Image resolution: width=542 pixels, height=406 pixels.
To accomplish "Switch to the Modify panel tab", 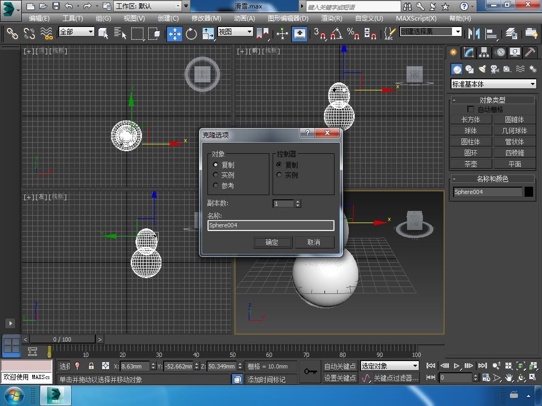I will click(469, 52).
